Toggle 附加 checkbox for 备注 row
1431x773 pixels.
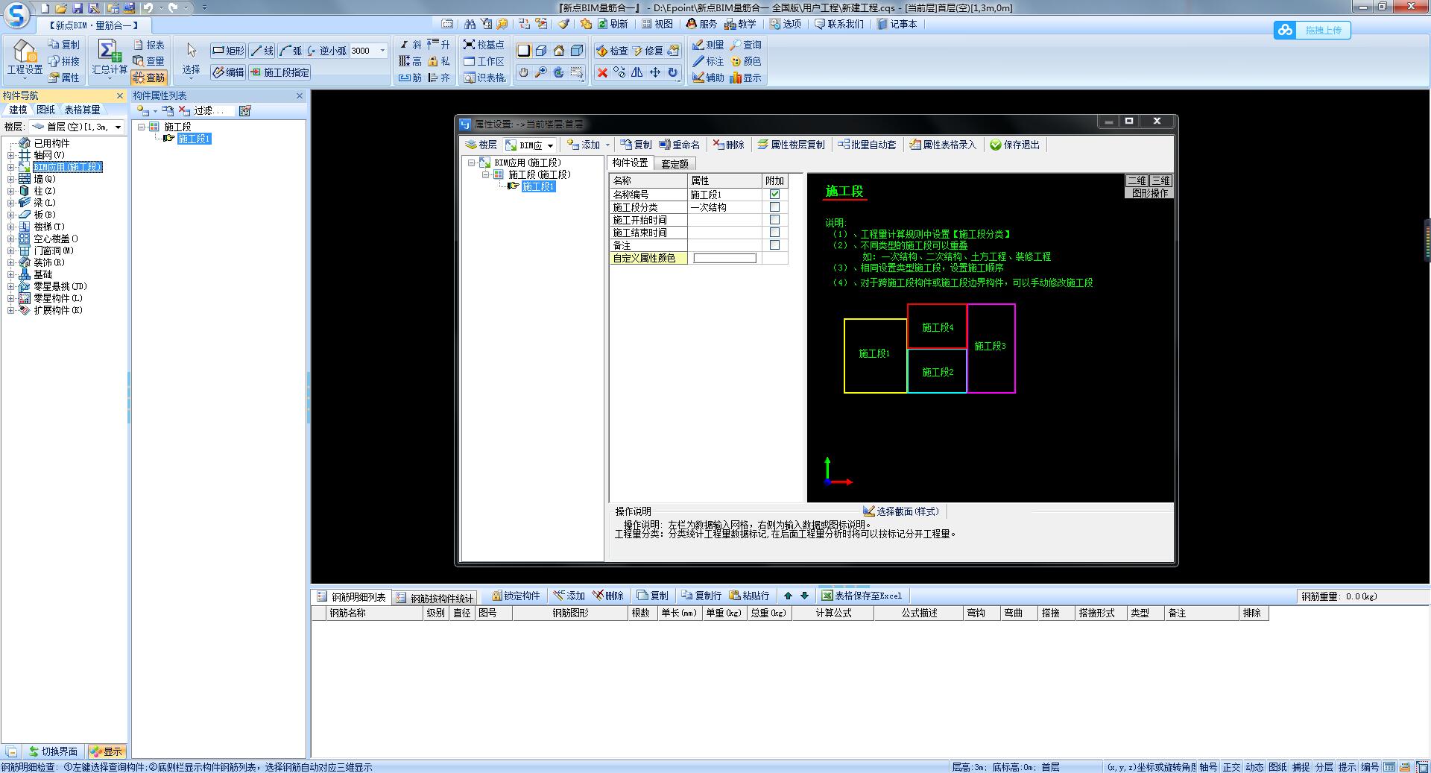coord(774,245)
